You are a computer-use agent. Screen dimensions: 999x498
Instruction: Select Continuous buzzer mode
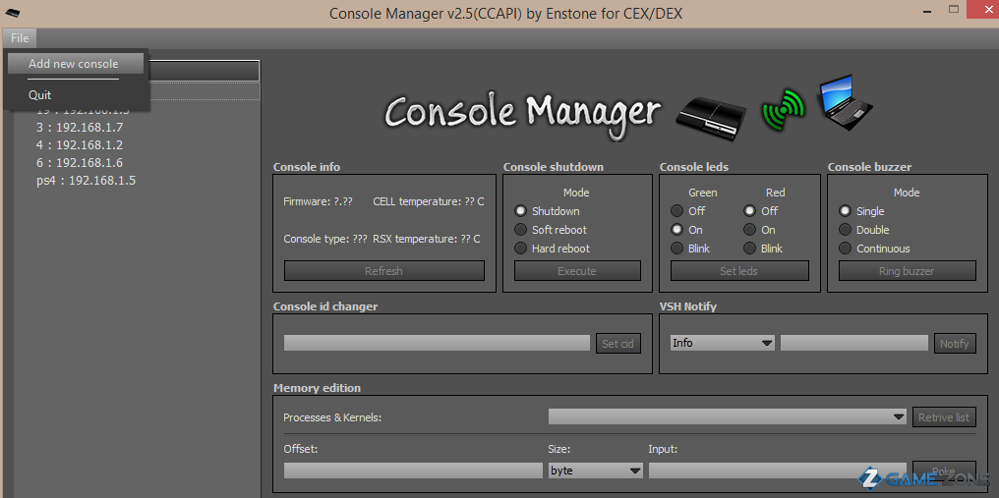[x=845, y=249]
